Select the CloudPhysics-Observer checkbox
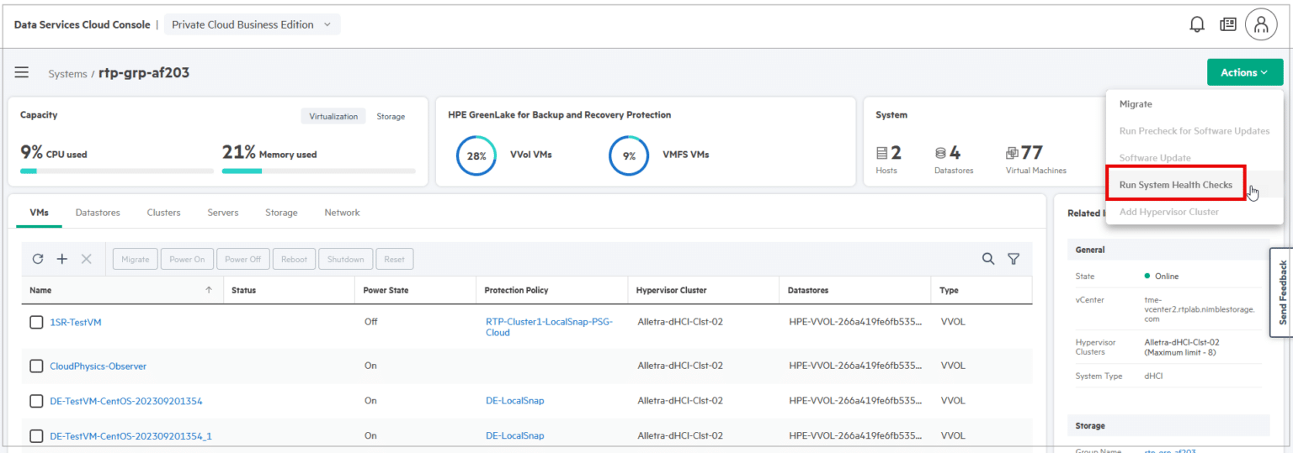 (x=36, y=366)
